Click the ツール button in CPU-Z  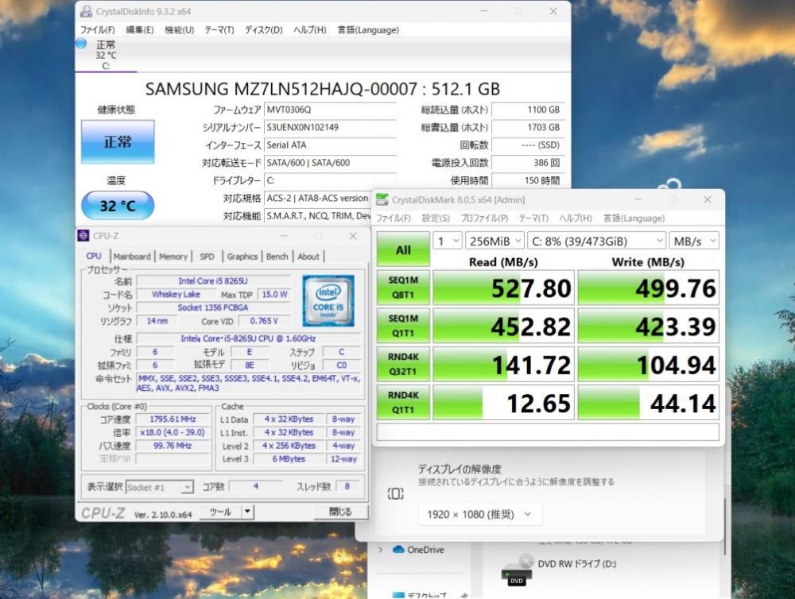220,512
